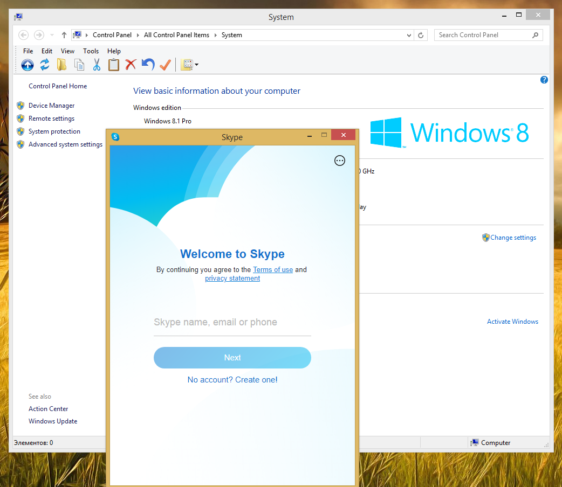Viewport: 562px width, 487px height.
Task: Click the shield icon beside Device Manager
Action: 20,106
